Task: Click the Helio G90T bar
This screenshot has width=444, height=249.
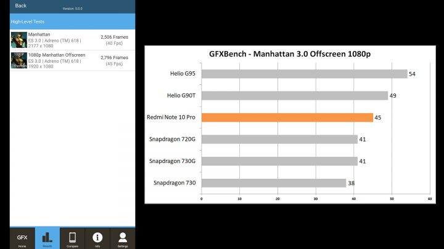Action: tap(295, 96)
